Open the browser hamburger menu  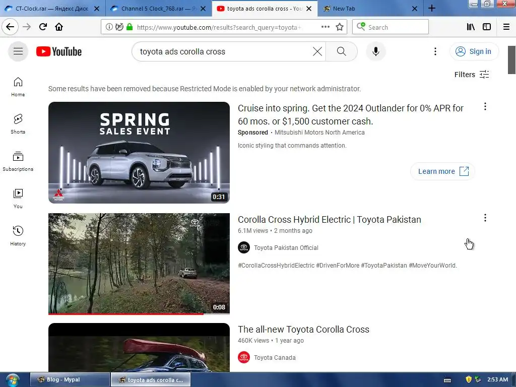[x=506, y=27]
